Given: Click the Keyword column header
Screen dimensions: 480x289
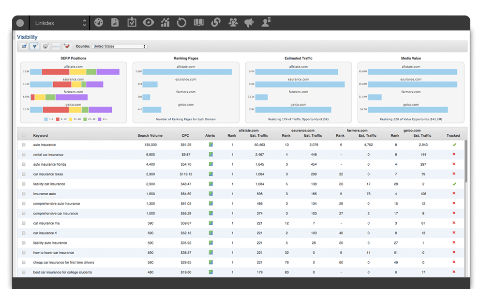Looking at the screenshot, I should (x=40, y=136).
